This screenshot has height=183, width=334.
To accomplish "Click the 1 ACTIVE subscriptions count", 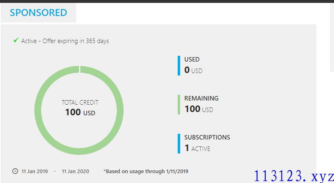I will pos(197,148).
